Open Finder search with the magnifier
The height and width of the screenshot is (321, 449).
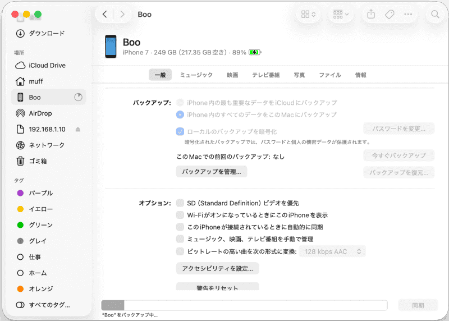(x=435, y=15)
